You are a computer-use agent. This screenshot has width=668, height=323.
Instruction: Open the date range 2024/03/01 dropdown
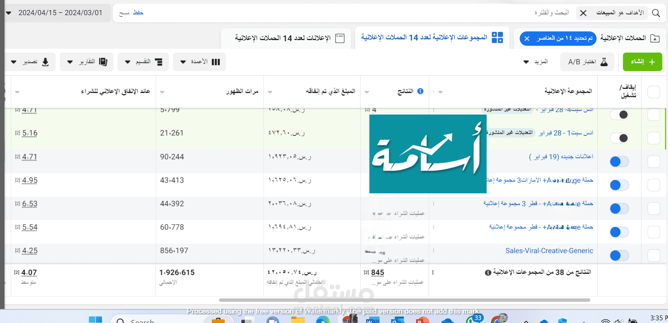[x=57, y=13]
